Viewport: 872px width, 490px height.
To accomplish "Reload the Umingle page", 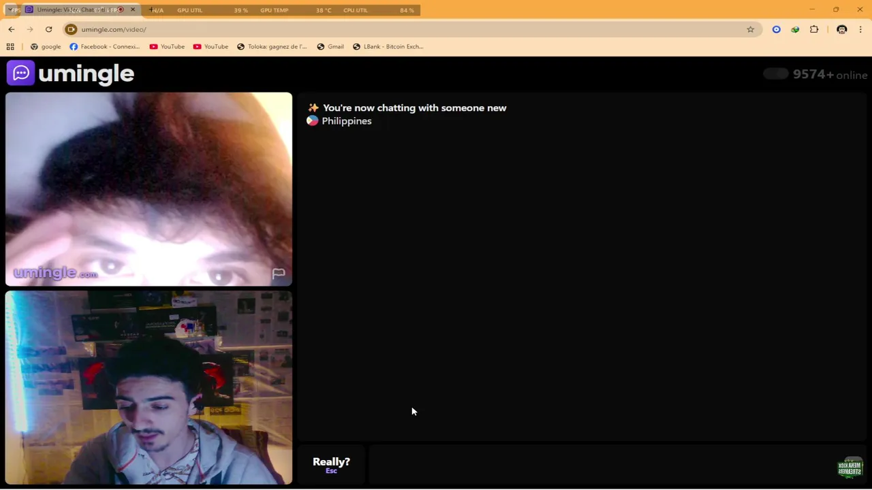I will coord(48,29).
